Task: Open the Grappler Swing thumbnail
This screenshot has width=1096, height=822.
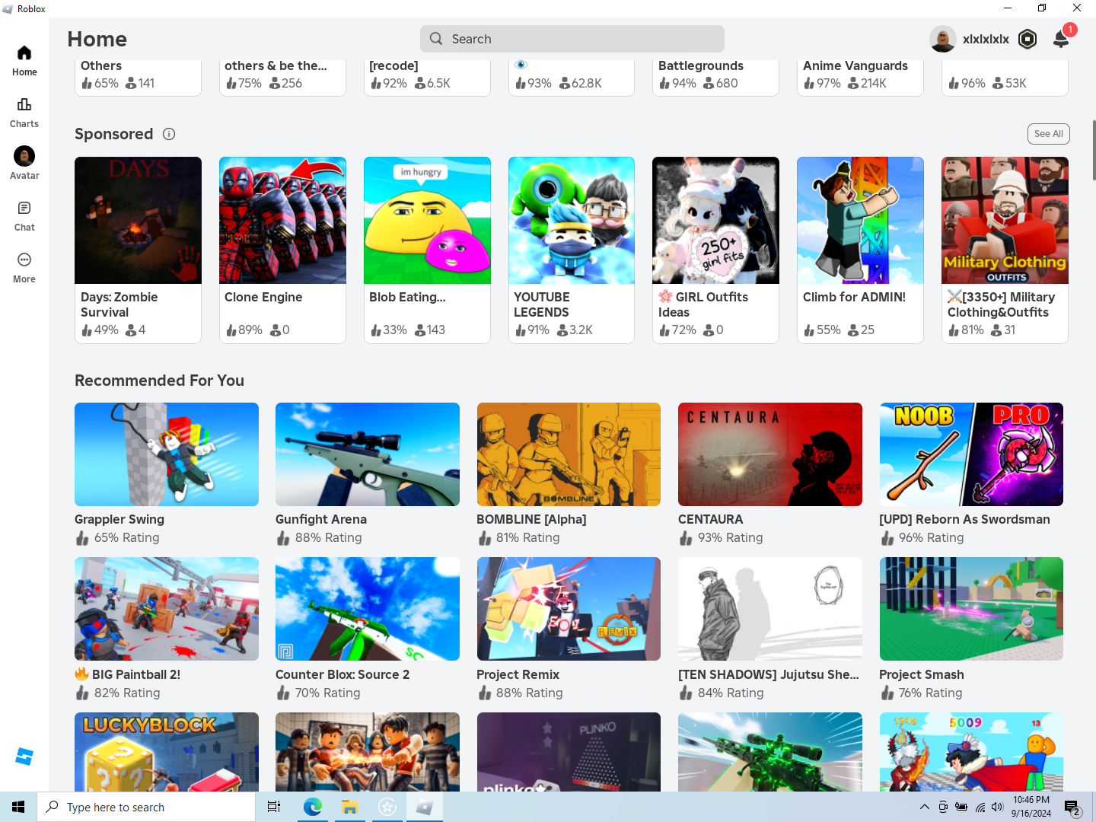Action: [x=167, y=454]
